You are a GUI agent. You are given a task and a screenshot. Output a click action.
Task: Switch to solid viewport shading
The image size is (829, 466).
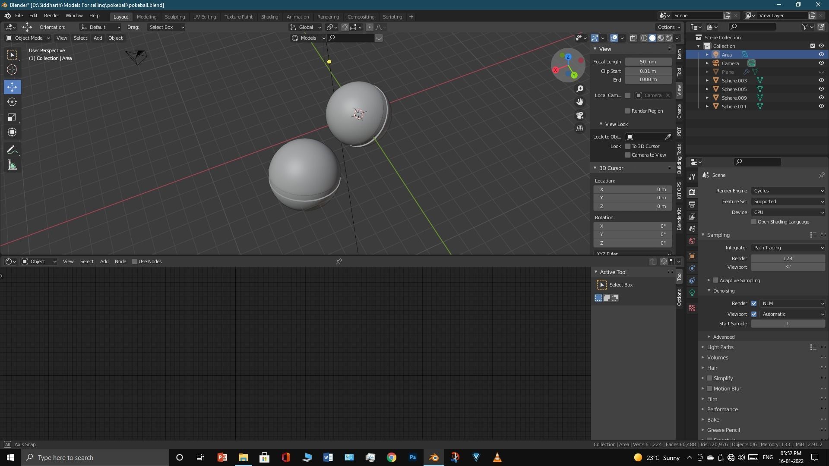coord(652,38)
